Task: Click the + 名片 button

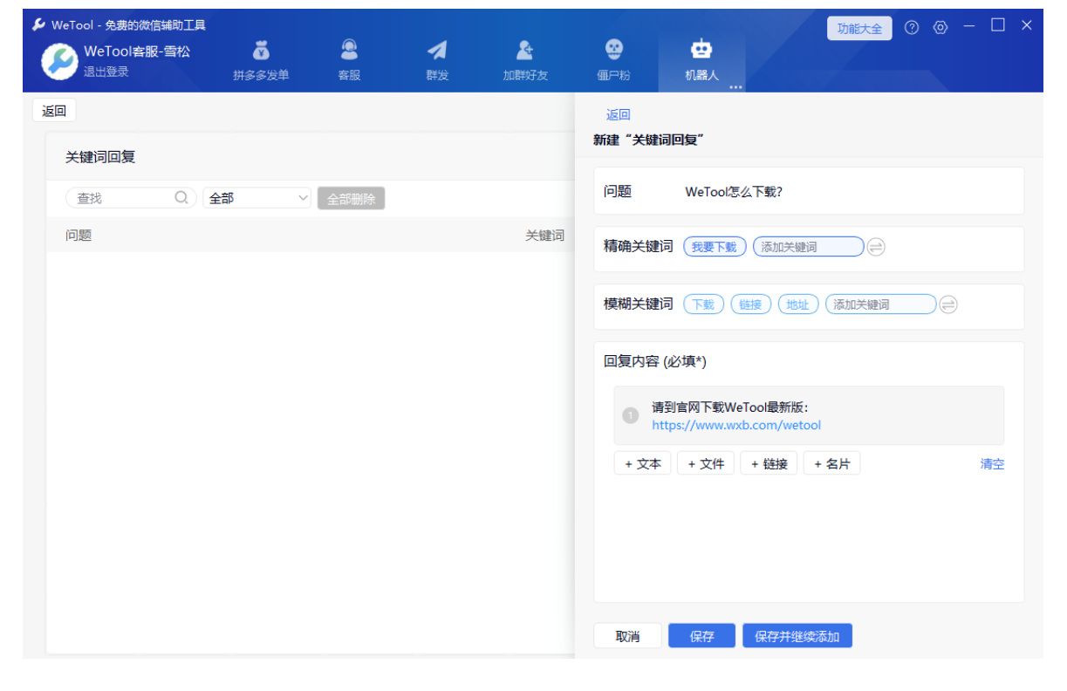Action: pos(832,463)
